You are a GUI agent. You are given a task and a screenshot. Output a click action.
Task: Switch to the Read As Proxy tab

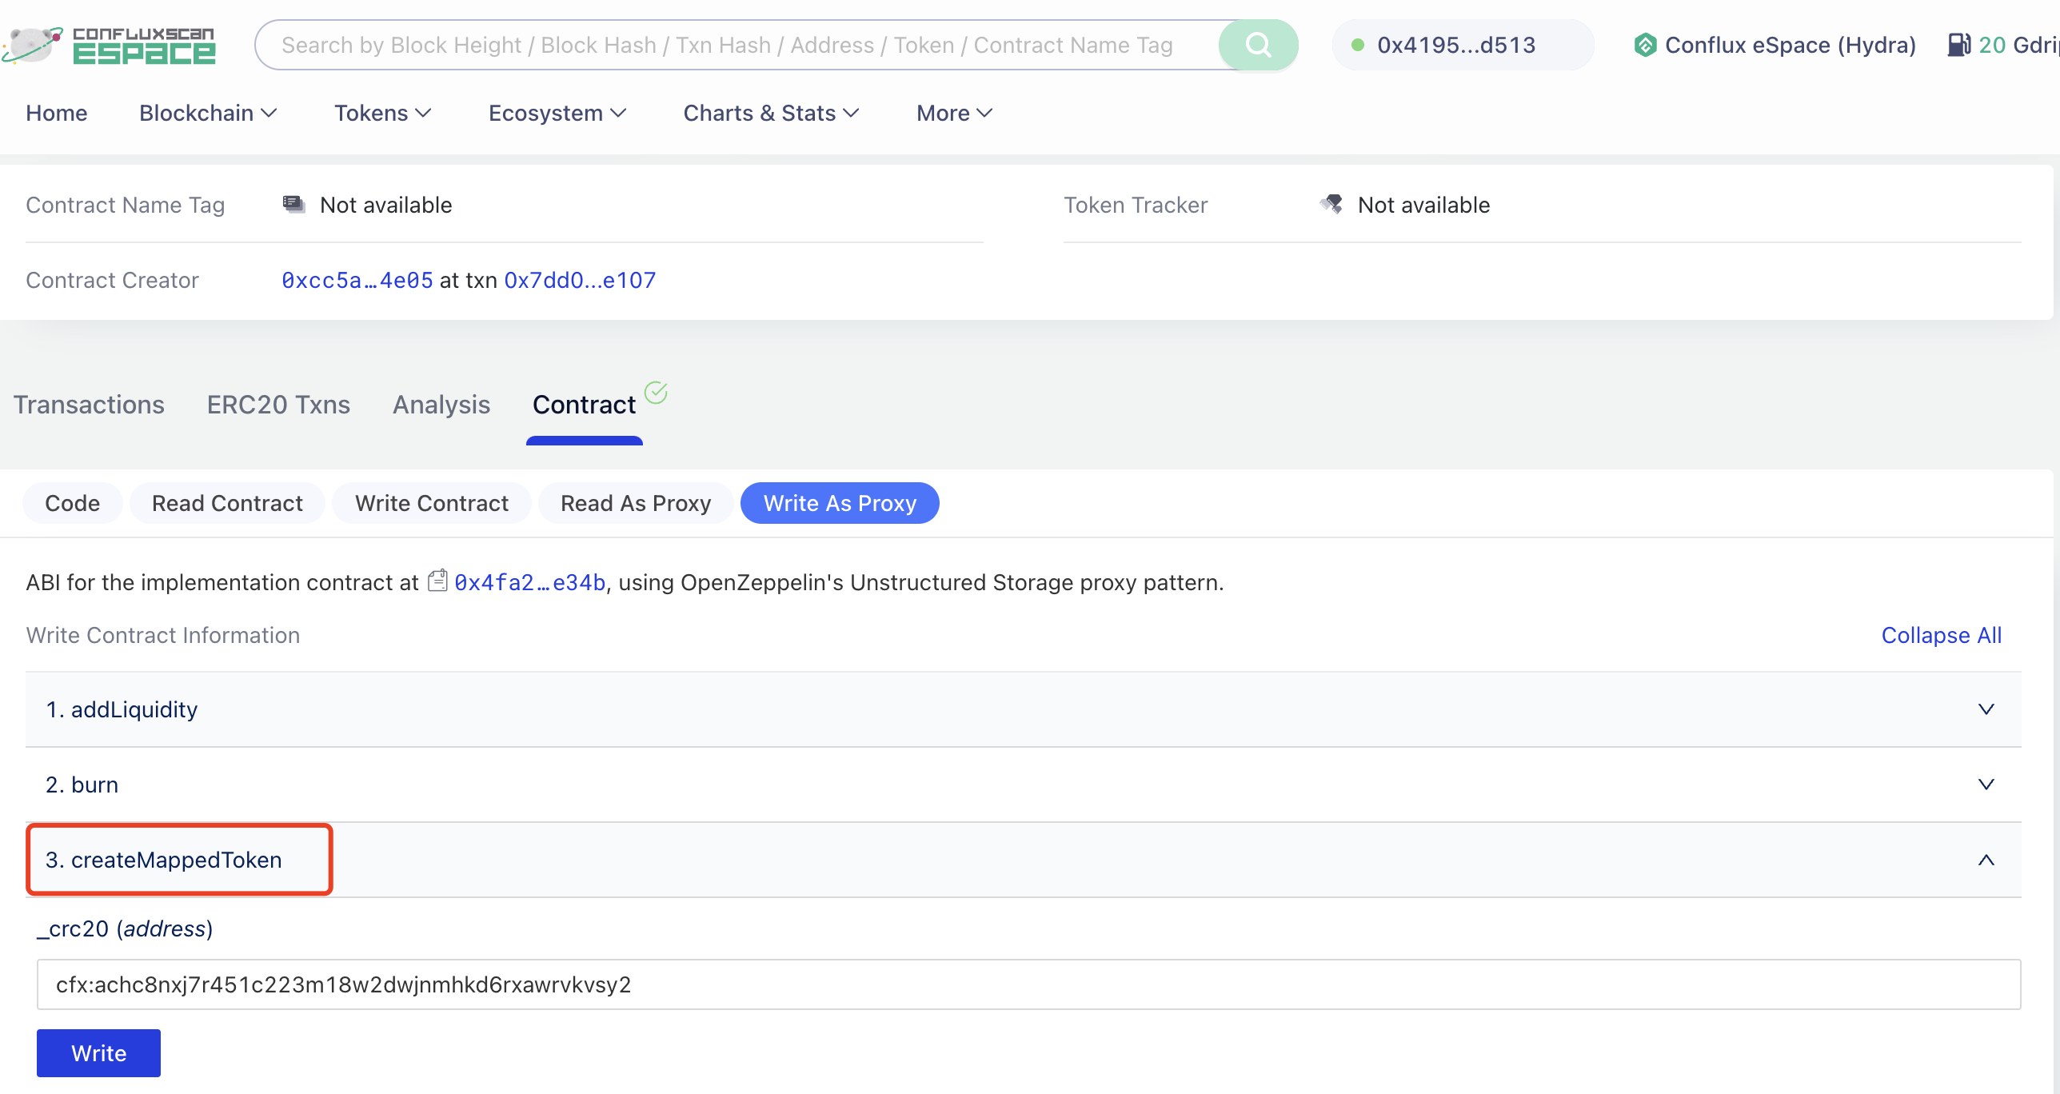[x=636, y=503]
